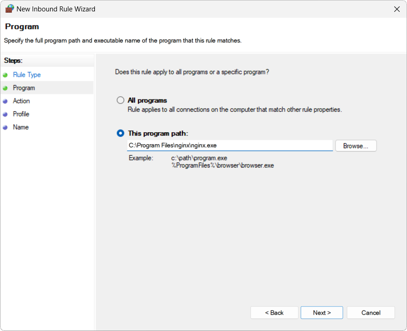Click the 'Rule applies to all connections' description
This screenshot has width=407, height=331.
pyautogui.click(x=235, y=110)
